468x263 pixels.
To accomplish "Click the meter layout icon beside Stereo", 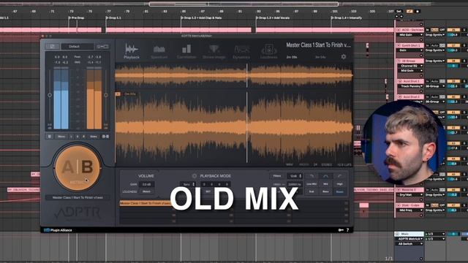I will click(x=105, y=137).
